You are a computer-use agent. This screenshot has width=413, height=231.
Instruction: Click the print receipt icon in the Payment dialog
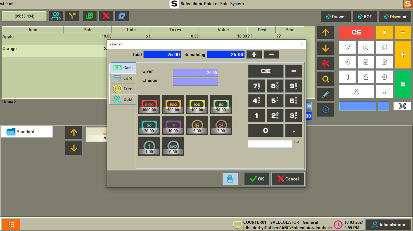pyautogui.click(x=230, y=179)
